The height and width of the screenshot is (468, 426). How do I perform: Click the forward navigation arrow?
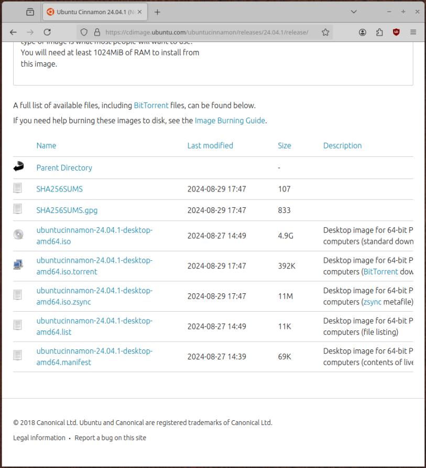30,32
